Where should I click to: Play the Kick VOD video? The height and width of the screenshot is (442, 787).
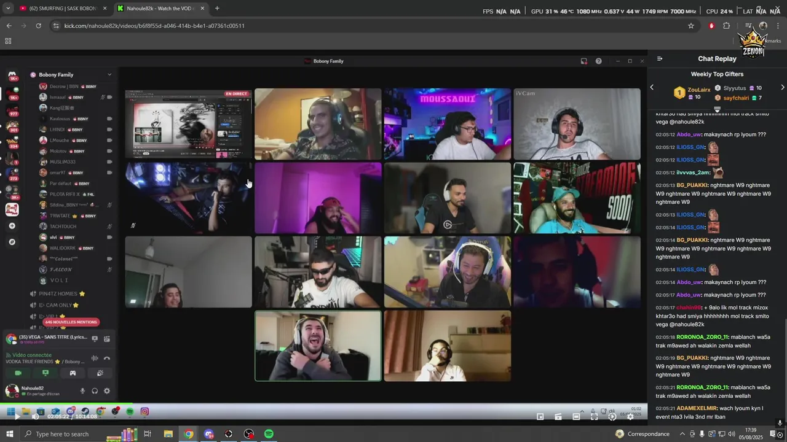[x=17, y=416]
